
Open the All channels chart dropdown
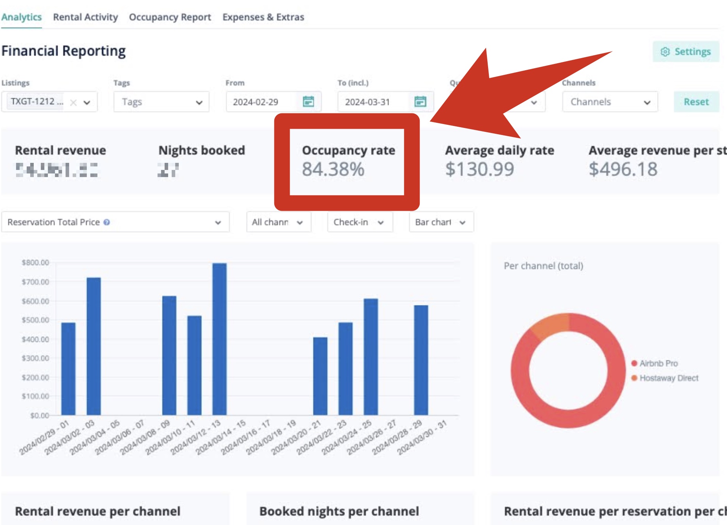tap(278, 222)
